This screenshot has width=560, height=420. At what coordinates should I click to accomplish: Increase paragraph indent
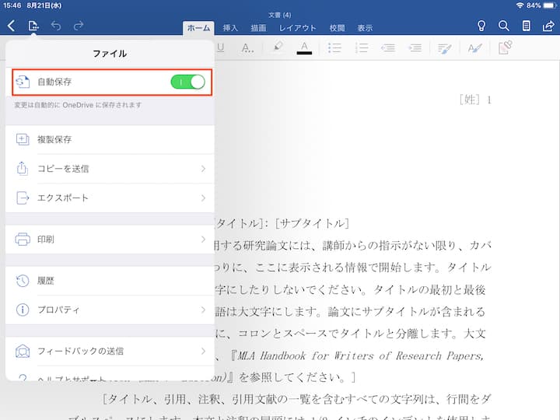coord(415,48)
